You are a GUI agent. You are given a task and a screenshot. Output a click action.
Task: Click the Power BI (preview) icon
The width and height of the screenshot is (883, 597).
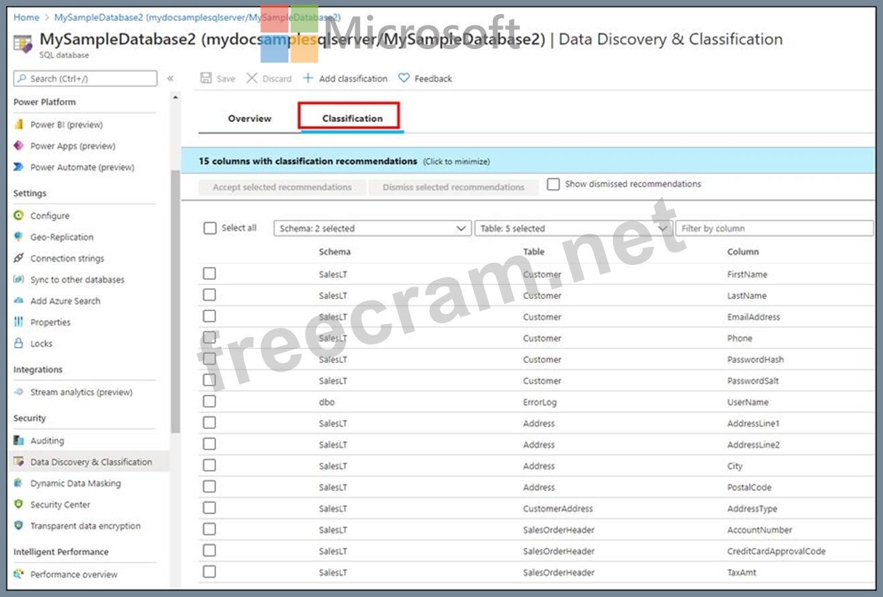click(19, 125)
